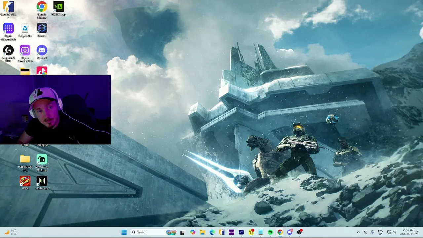Select the Exodus desktop shortcut
Screen dimensions: 423x238
tap(42, 30)
